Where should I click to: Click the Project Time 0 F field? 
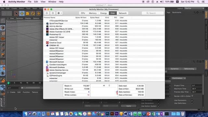[196, 85]
